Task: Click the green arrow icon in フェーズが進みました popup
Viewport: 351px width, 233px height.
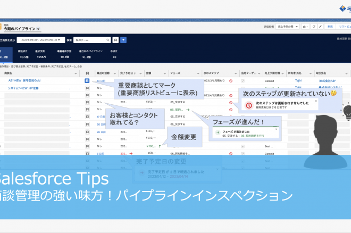Action: tap(218, 132)
